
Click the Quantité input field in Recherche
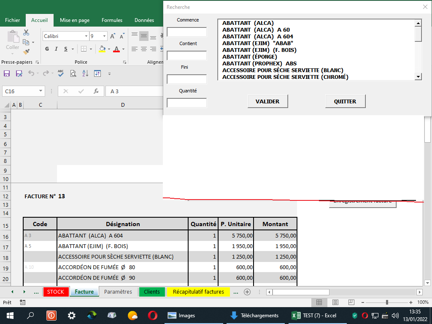click(x=187, y=103)
